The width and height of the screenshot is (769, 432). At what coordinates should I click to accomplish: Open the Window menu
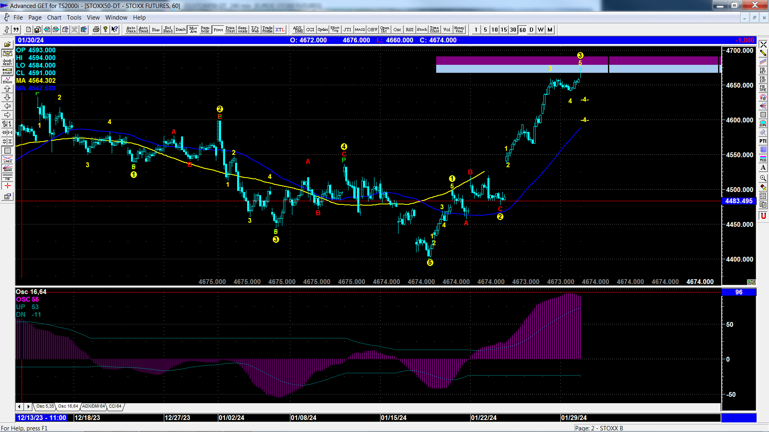pyautogui.click(x=116, y=18)
